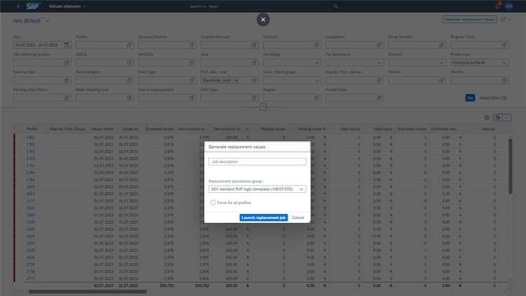The height and width of the screenshot is (296, 526).
Task: Click the vertical table scrollbar
Action: coord(511,166)
